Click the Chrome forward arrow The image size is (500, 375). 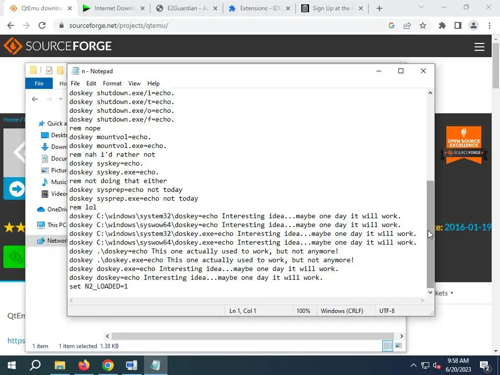(26, 25)
